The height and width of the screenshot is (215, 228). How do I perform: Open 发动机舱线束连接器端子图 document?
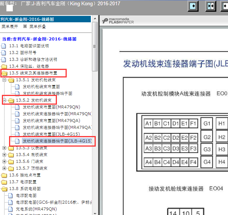coord(47,93)
